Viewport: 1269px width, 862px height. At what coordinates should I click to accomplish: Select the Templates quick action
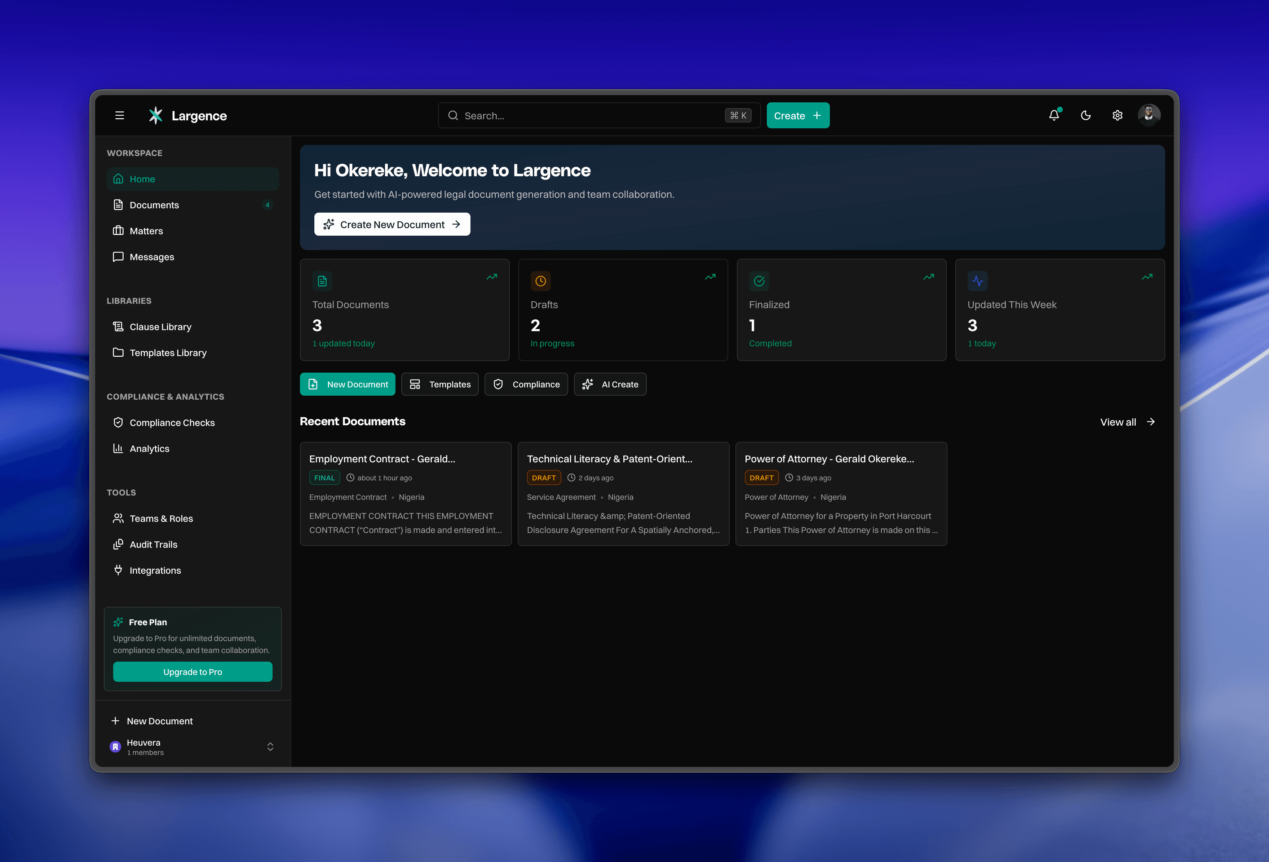coord(439,384)
